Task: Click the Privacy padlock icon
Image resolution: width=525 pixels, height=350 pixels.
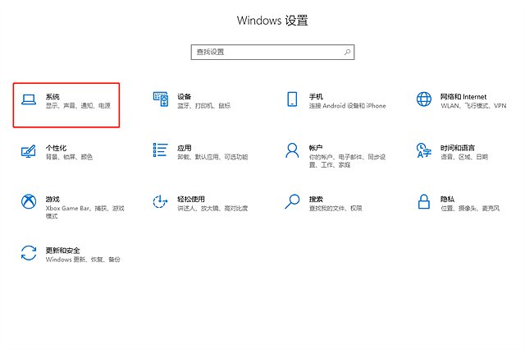Action: (x=424, y=201)
